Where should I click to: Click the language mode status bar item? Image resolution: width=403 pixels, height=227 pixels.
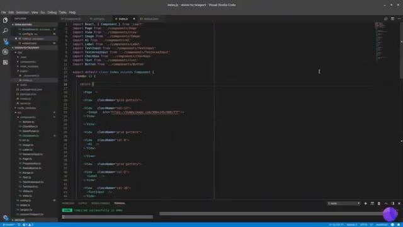point(382,224)
